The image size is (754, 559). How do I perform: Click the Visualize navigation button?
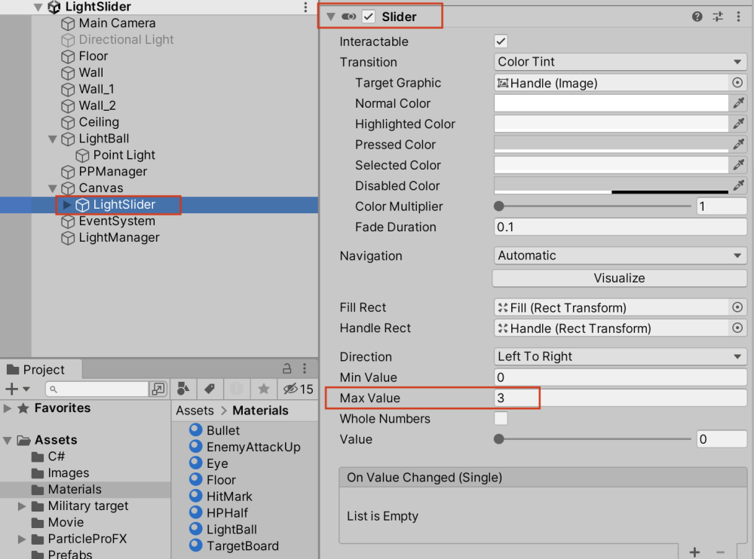(x=619, y=278)
